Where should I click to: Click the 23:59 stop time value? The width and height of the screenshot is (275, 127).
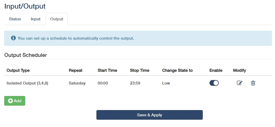[135, 83]
